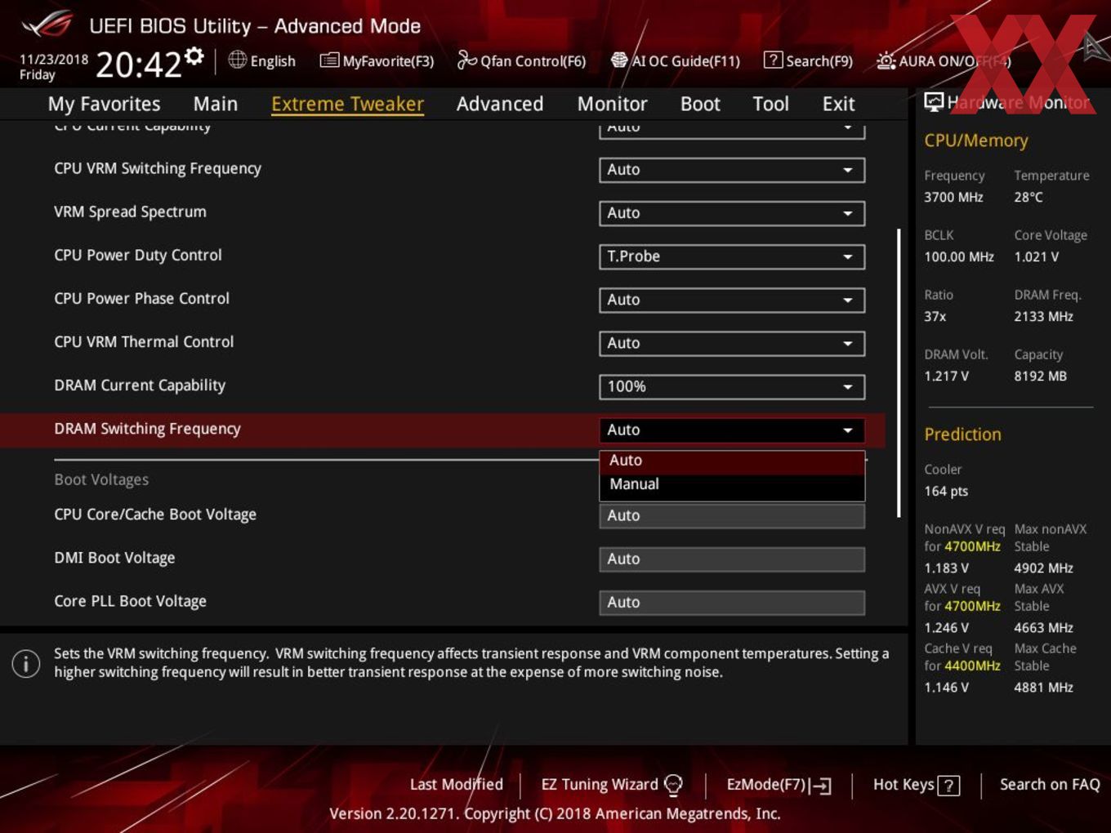Show Hot Keys
This screenshot has height=833, width=1111.
pyautogui.click(x=904, y=785)
